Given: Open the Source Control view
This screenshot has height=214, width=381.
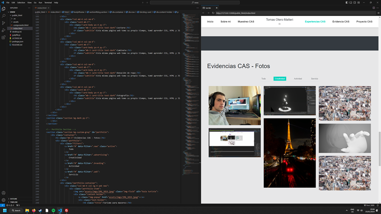Looking at the screenshot, I should 3,23.
